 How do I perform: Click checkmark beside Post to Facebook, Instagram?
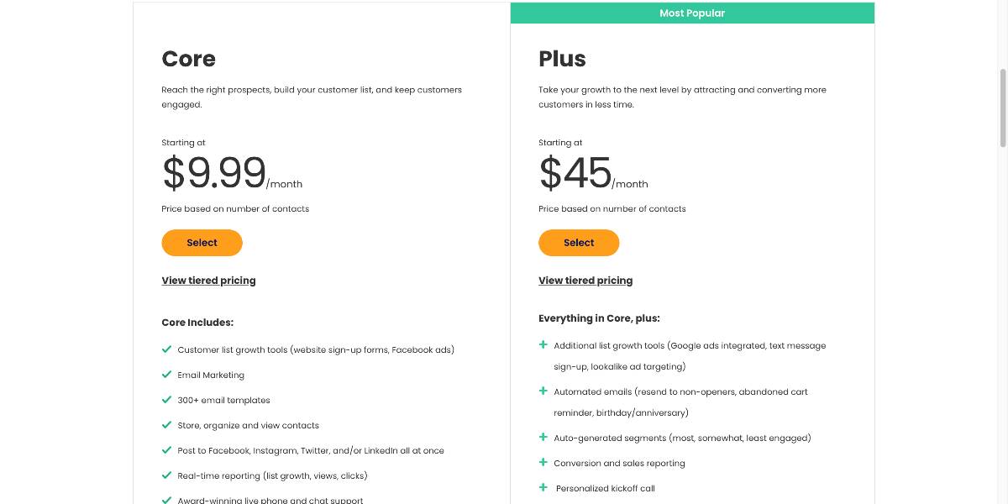(x=166, y=450)
